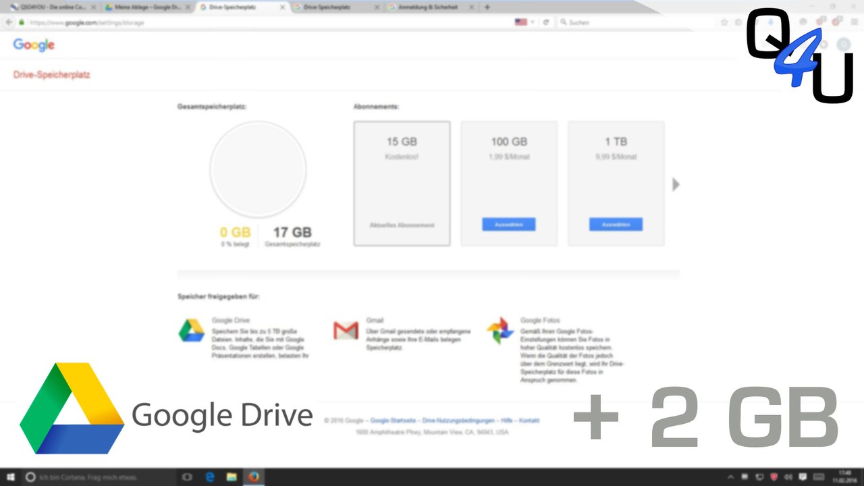Open the Windows Start menu
The height and width of the screenshot is (486, 864).
point(11,477)
